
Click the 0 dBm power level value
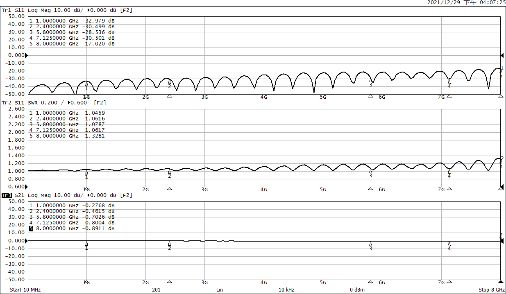coord(357,290)
